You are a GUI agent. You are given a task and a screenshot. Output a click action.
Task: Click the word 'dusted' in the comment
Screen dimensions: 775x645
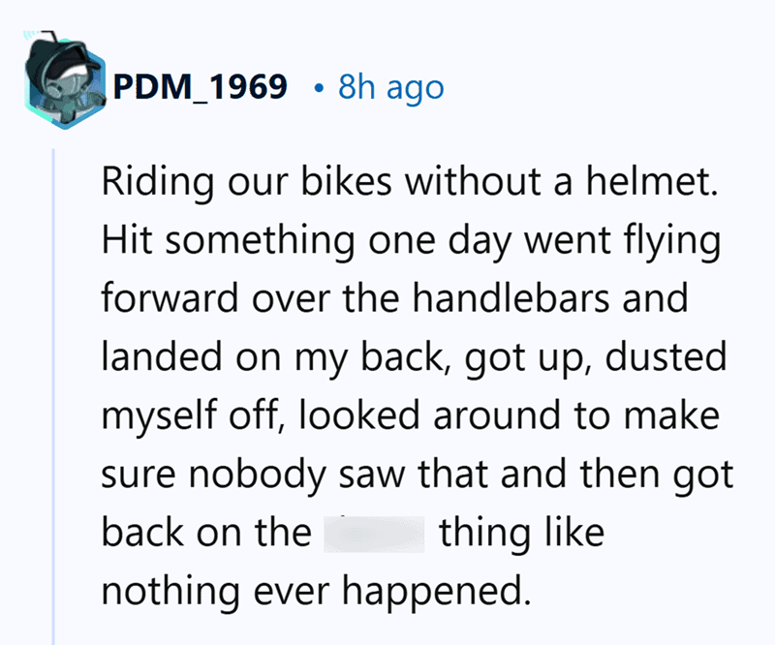666,356
